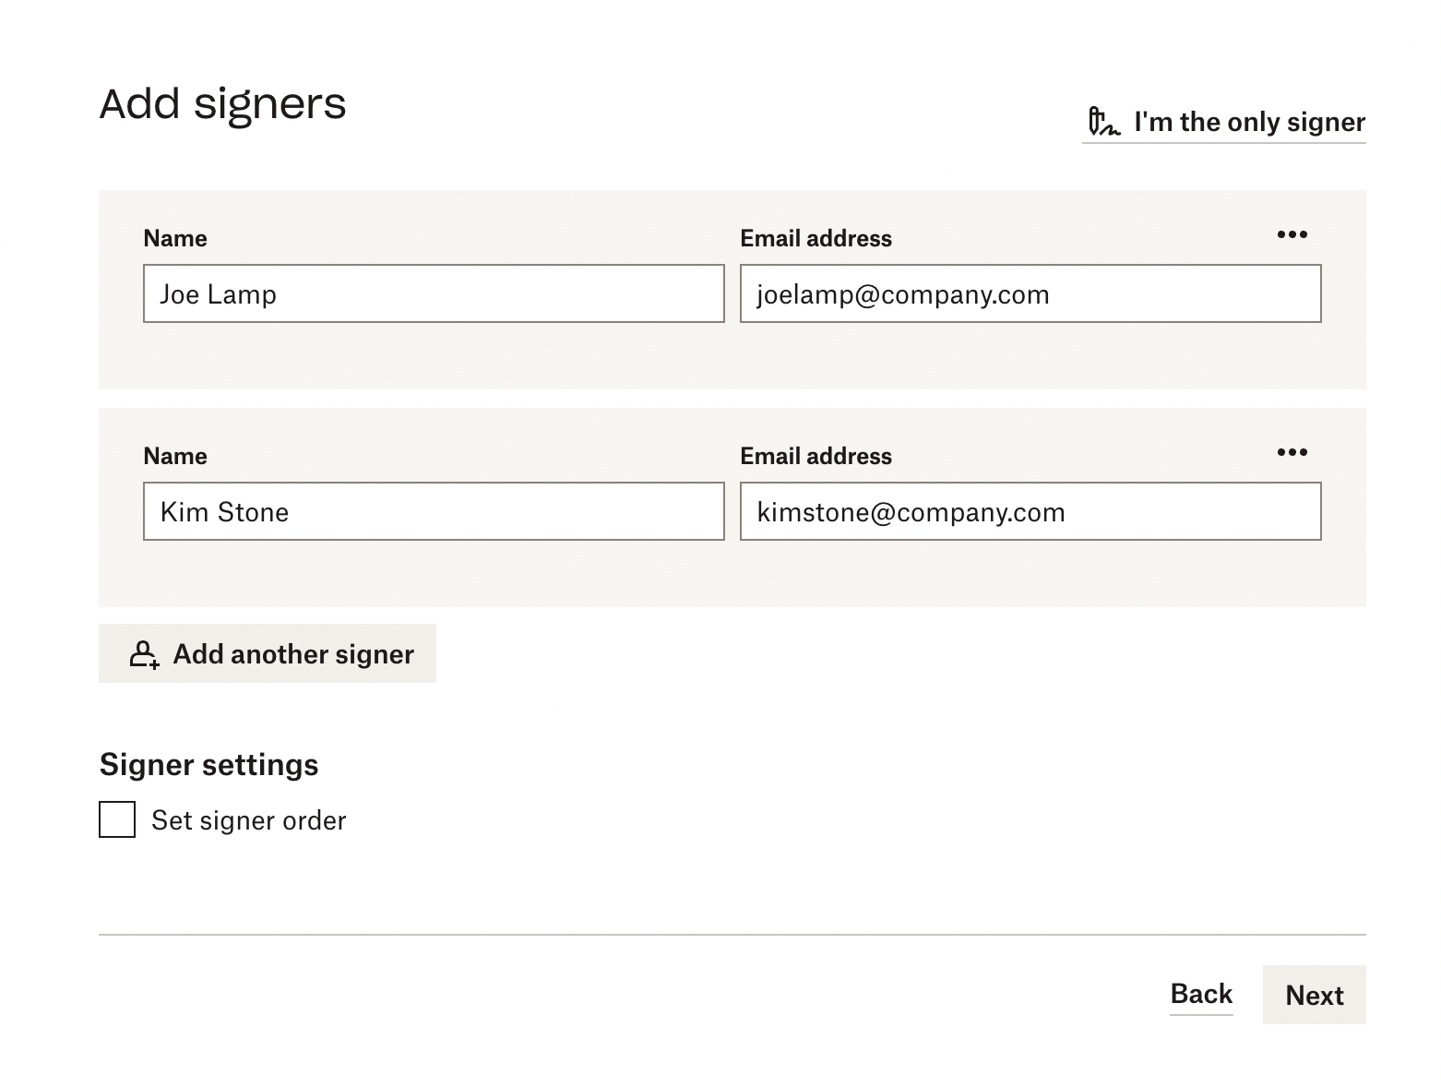Open the three-dot menu for Joe Lamp
This screenshot has height=1087, width=1441.
(1292, 234)
